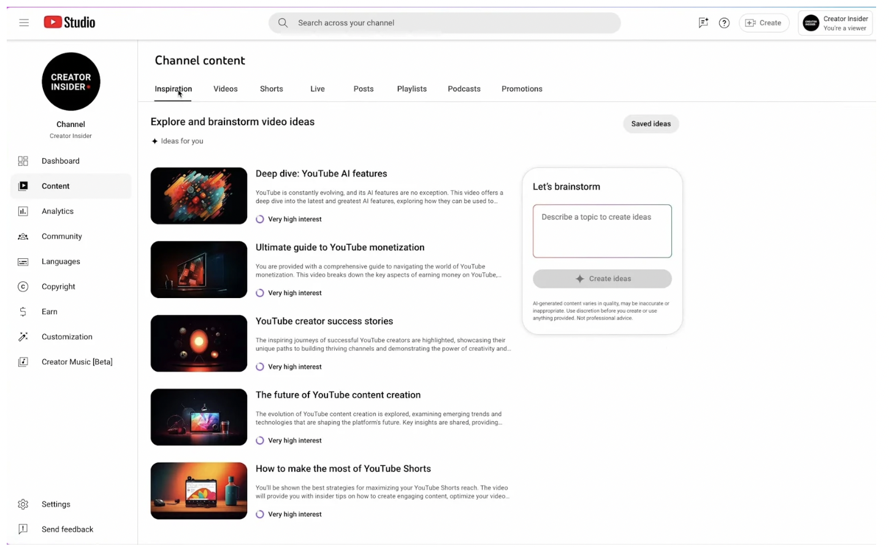Click interest ring icon under success stories idea
This screenshot has width=889, height=547.
[260, 367]
